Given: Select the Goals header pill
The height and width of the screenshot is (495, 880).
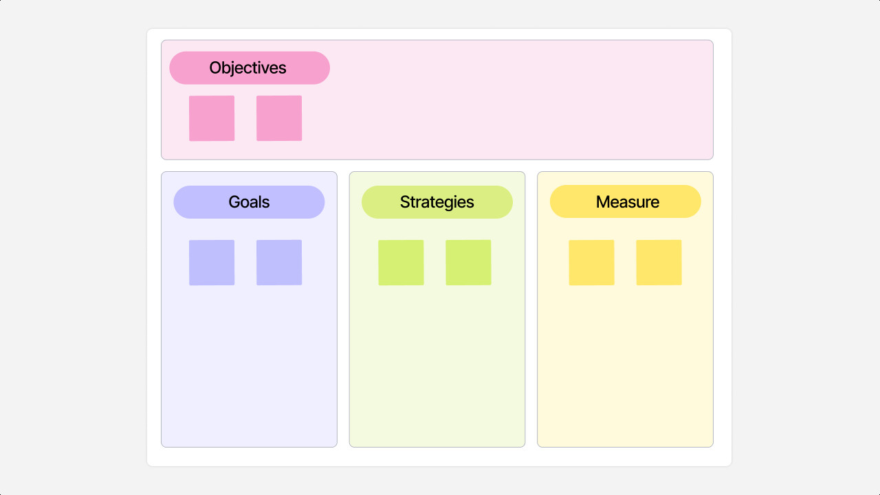Looking at the screenshot, I should coord(249,202).
